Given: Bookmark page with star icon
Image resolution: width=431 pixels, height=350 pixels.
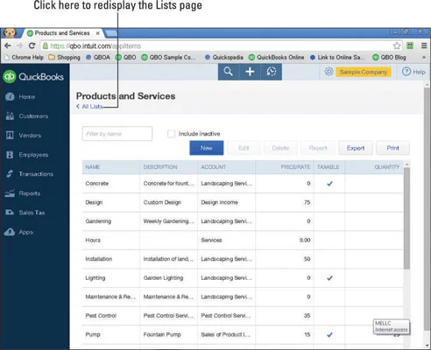Looking at the screenshot, I should tap(397, 45).
